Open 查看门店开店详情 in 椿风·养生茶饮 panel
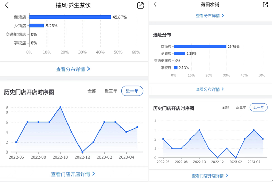This screenshot has height=182, width=273. coord(73,174)
